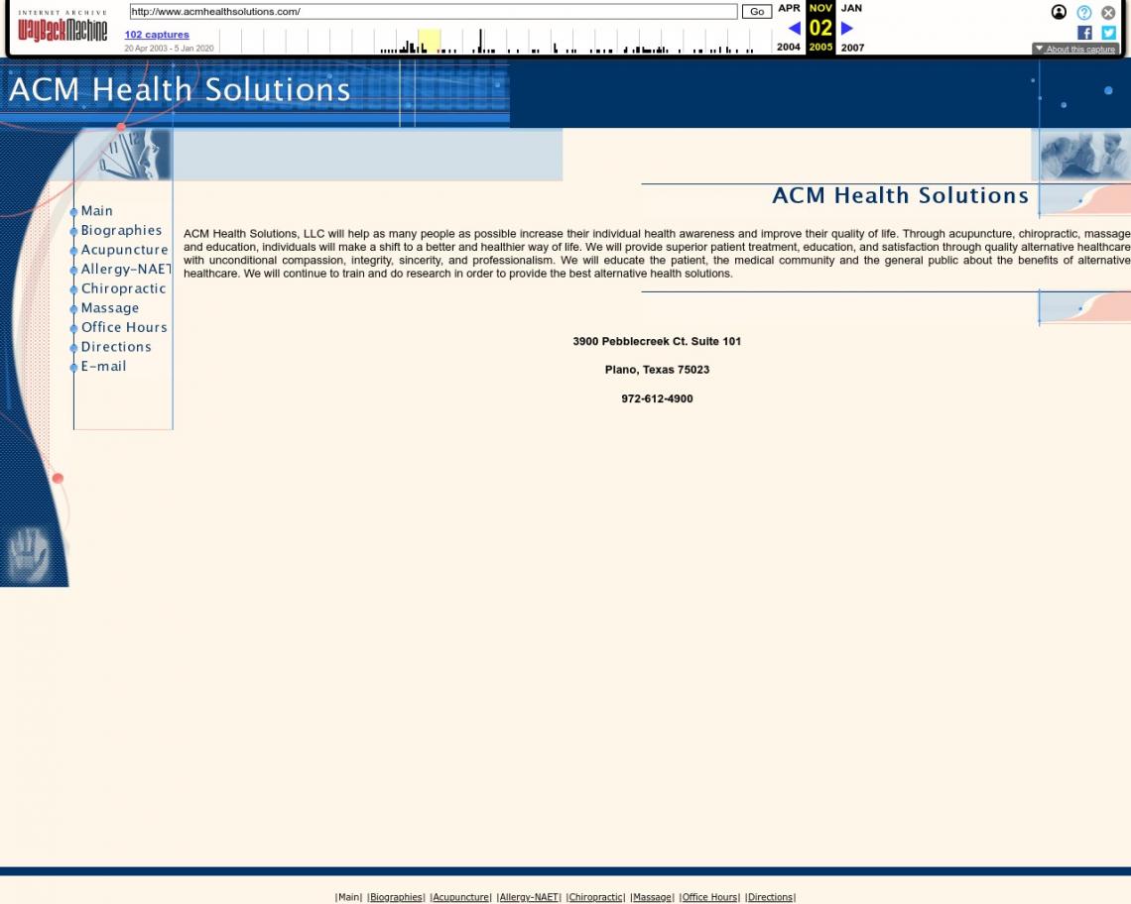The height and width of the screenshot is (904, 1131).
Task: Open Chiropractic in the sidebar menu
Action: (x=123, y=288)
